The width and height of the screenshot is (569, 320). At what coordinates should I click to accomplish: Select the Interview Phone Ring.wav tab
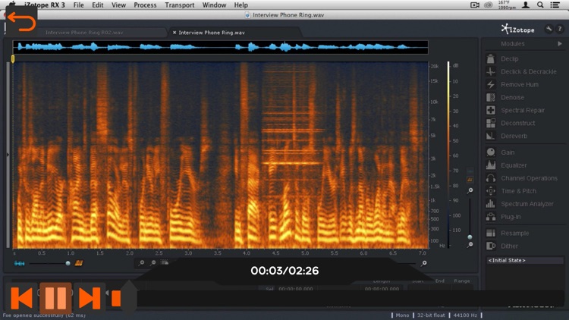click(212, 33)
